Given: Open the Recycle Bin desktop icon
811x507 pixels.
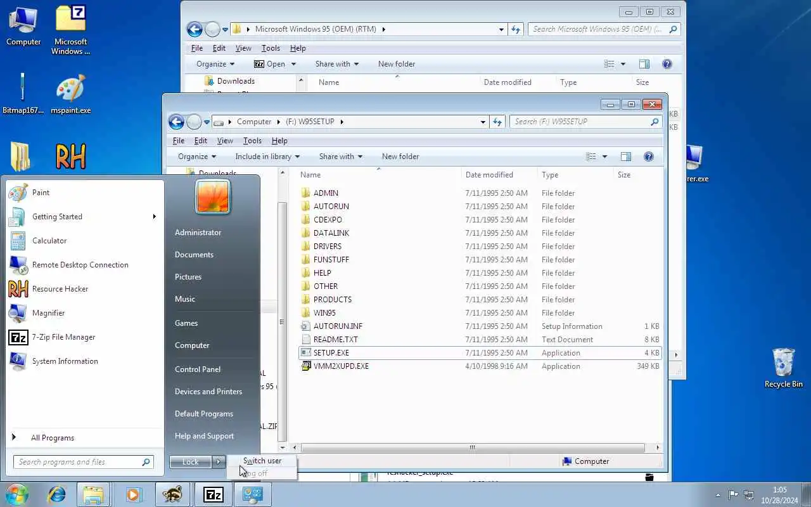Looking at the screenshot, I should (x=784, y=368).
